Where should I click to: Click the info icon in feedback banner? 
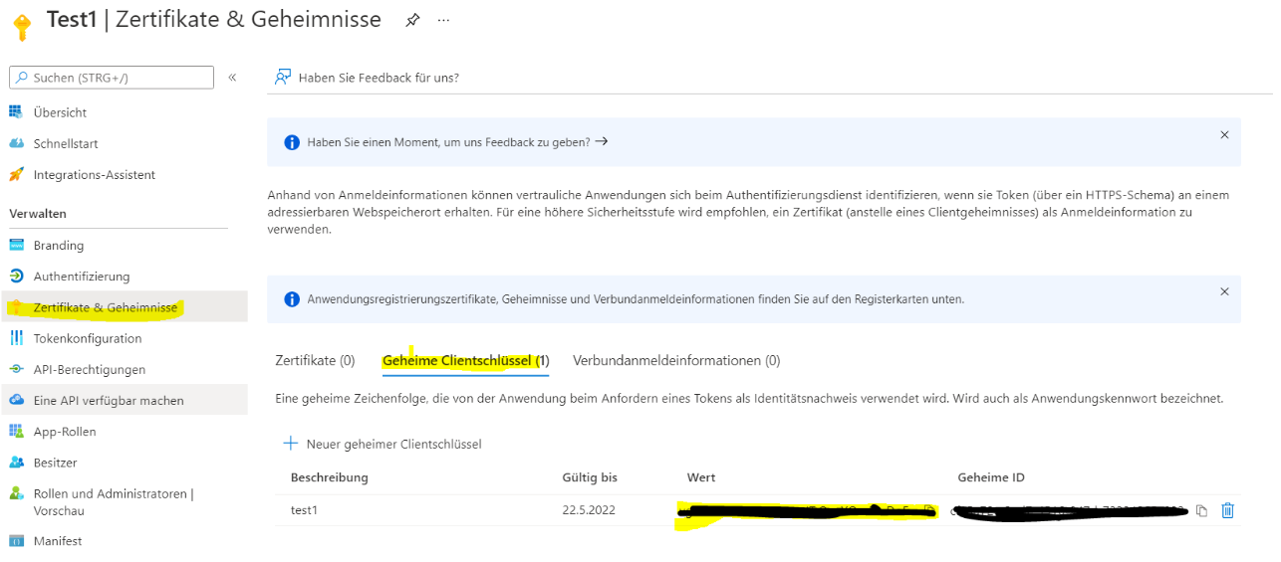coord(292,142)
